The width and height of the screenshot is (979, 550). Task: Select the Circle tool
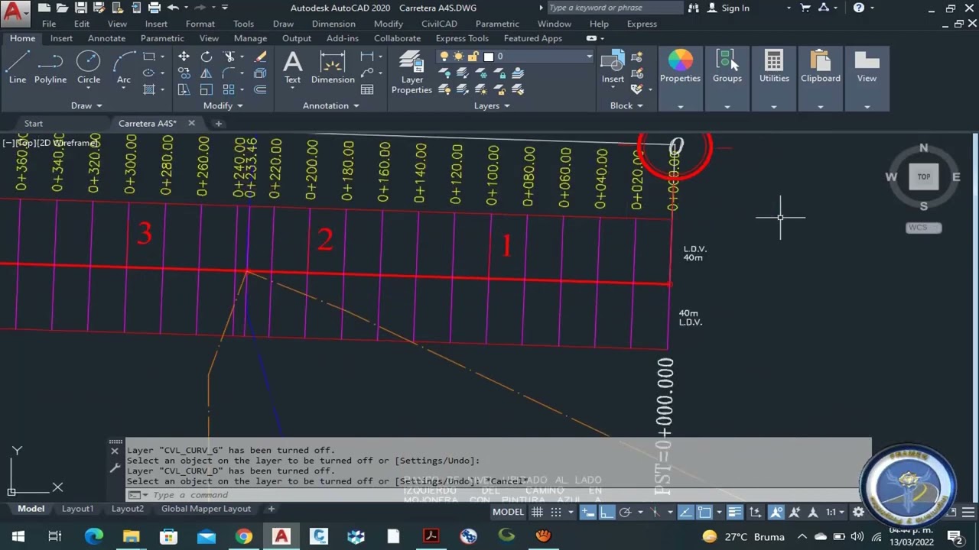[x=89, y=66]
